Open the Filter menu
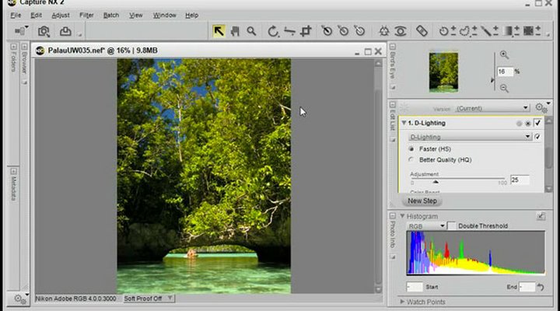The height and width of the screenshot is (311, 560). coord(86,16)
